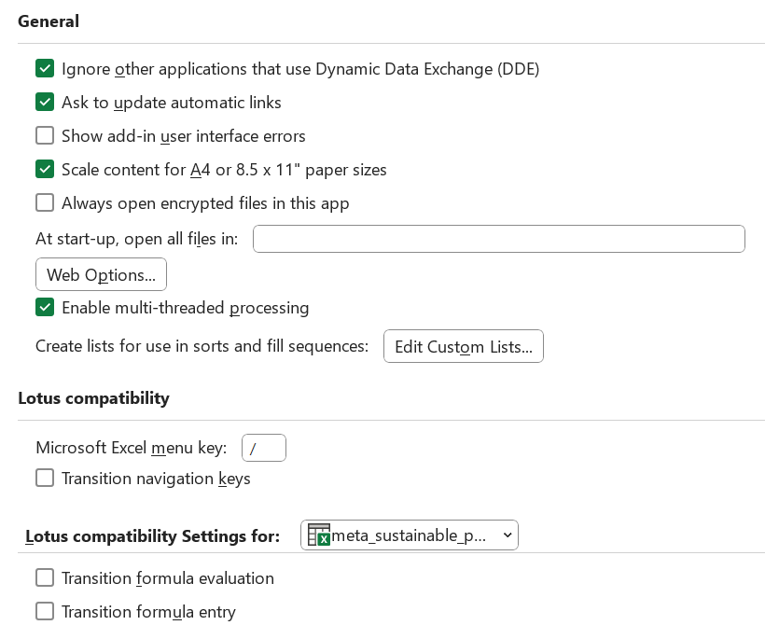Image resolution: width=765 pixels, height=639 pixels.
Task: Expand the Lotus compatibility settings workbook dropdown
Action: tap(409, 535)
